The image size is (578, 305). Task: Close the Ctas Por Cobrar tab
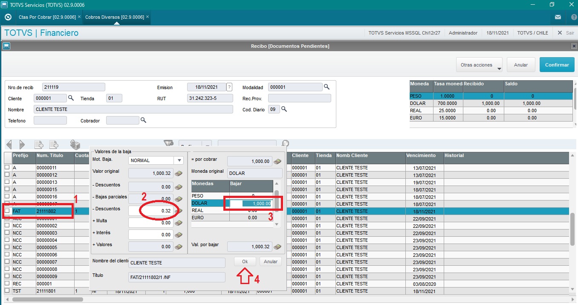(x=79, y=17)
